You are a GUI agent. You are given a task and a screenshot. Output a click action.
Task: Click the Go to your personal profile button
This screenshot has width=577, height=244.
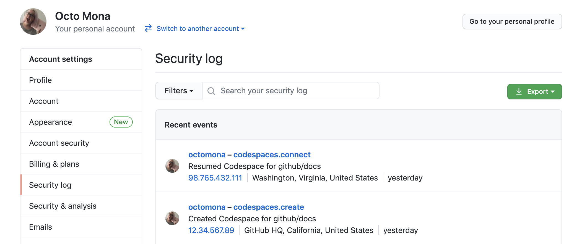(512, 21)
